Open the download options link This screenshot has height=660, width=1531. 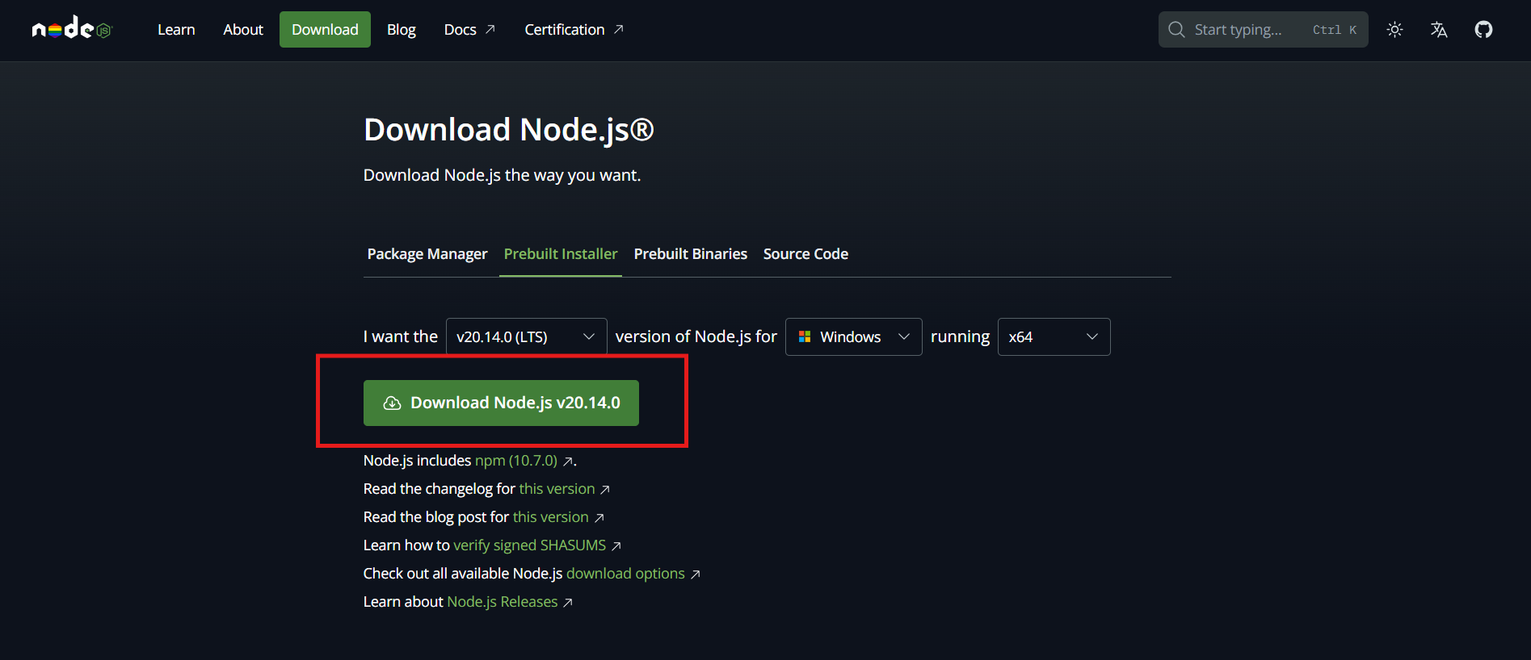[x=633, y=574]
